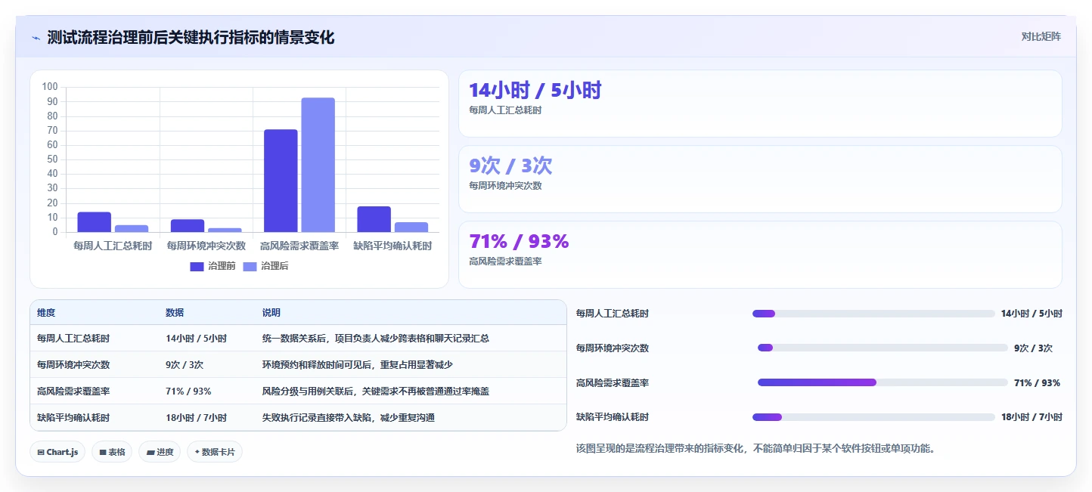Click the 对比矩阵 tag in header
The height and width of the screenshot is (492, 1092).
click(x=1041, y=37)
